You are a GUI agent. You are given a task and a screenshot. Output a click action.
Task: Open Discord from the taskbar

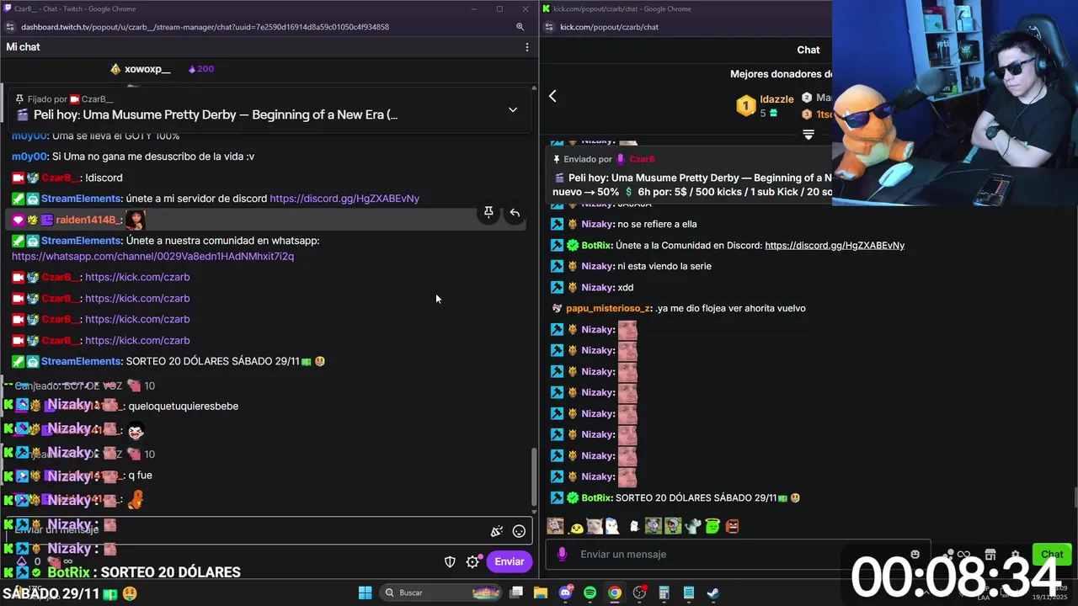[x=565, y=593]
